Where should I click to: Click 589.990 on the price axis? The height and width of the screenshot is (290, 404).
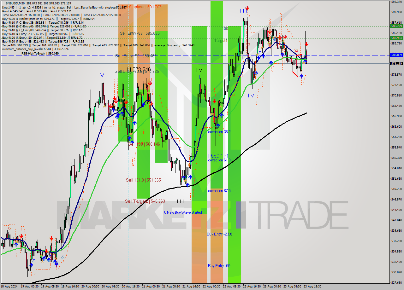pyautogui.click(x=396, y=12)
